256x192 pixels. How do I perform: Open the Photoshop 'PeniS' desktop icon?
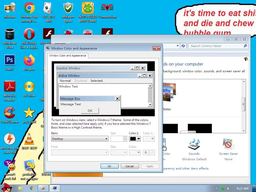10,62
